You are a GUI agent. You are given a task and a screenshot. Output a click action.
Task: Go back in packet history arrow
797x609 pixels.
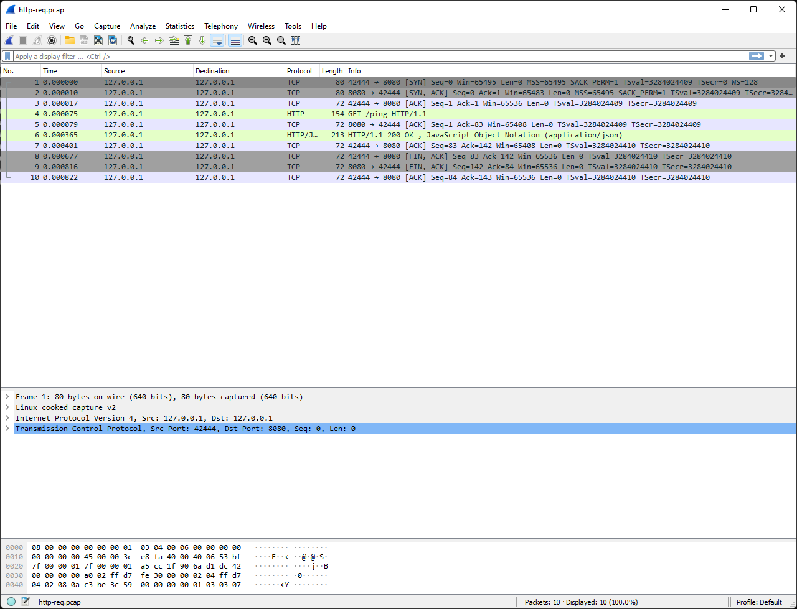[145, 40]
